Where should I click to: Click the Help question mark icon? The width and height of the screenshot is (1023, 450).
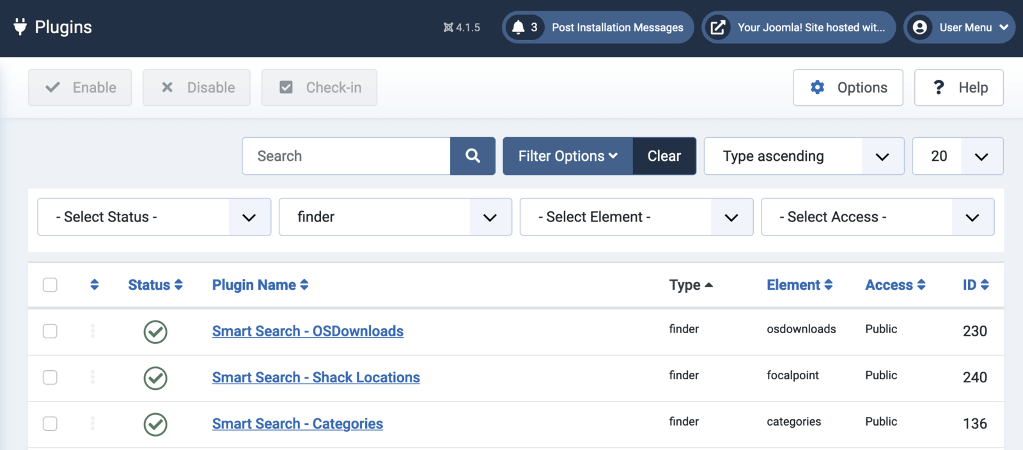939,87
